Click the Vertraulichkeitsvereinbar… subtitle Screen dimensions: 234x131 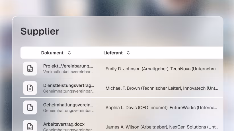(68, 72)
